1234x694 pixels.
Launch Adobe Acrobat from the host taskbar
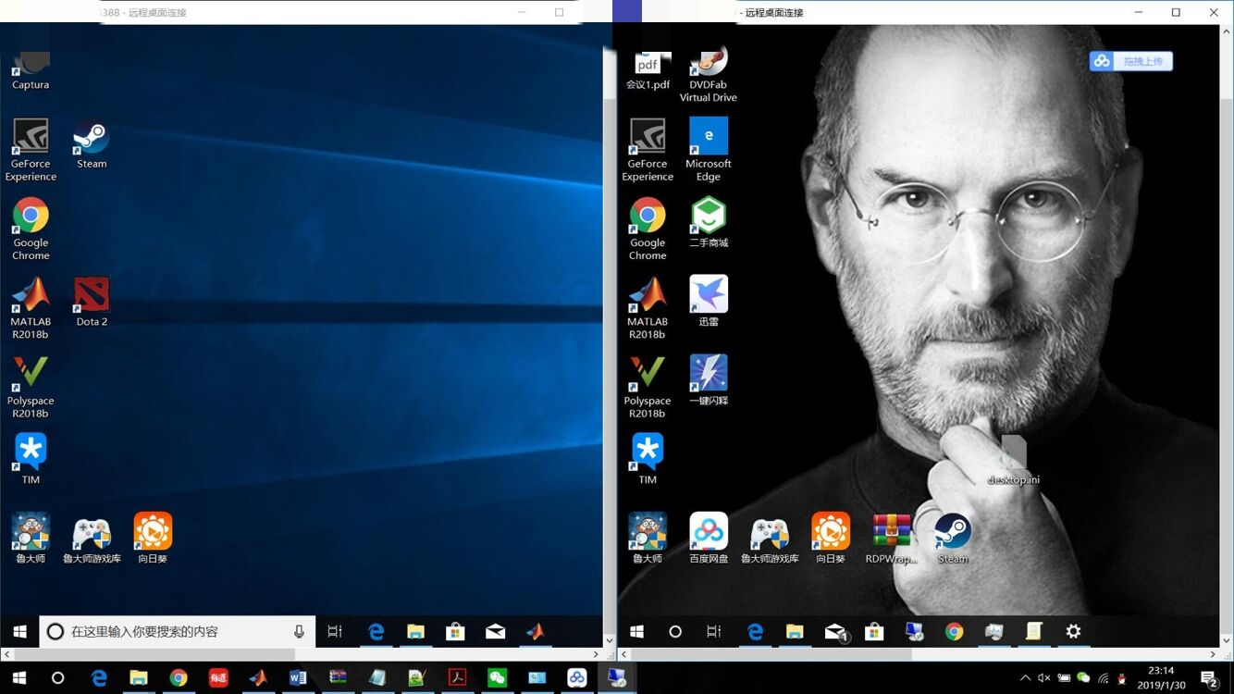456,677
